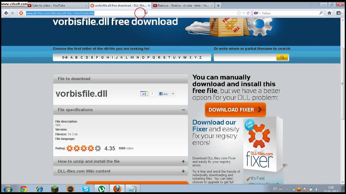The height and width of the screenshot is (194, 346).
Task: Click the Facebook Like button
Action: coord(163,94)
